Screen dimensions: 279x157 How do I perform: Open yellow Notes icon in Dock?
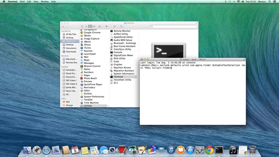(x=85, y=150)
